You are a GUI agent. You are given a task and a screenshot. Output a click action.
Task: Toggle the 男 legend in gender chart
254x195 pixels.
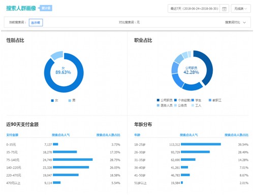pos(72,100)
